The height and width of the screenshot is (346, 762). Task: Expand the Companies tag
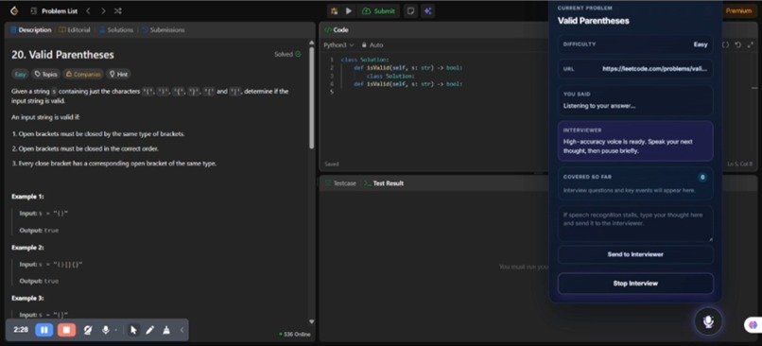[x=83, y=75]
